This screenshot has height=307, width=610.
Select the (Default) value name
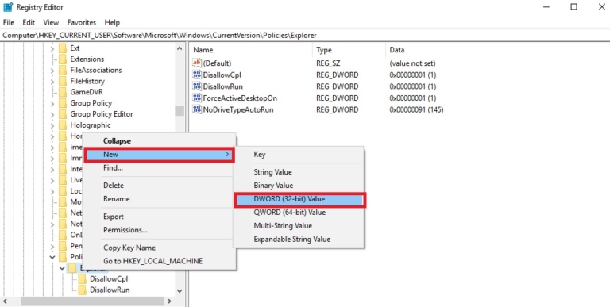tap(217, 63)
